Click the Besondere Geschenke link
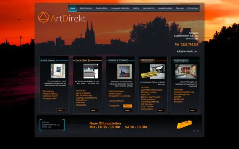The width and height of the screenshot is (239, 149). (x=119, y=96)
